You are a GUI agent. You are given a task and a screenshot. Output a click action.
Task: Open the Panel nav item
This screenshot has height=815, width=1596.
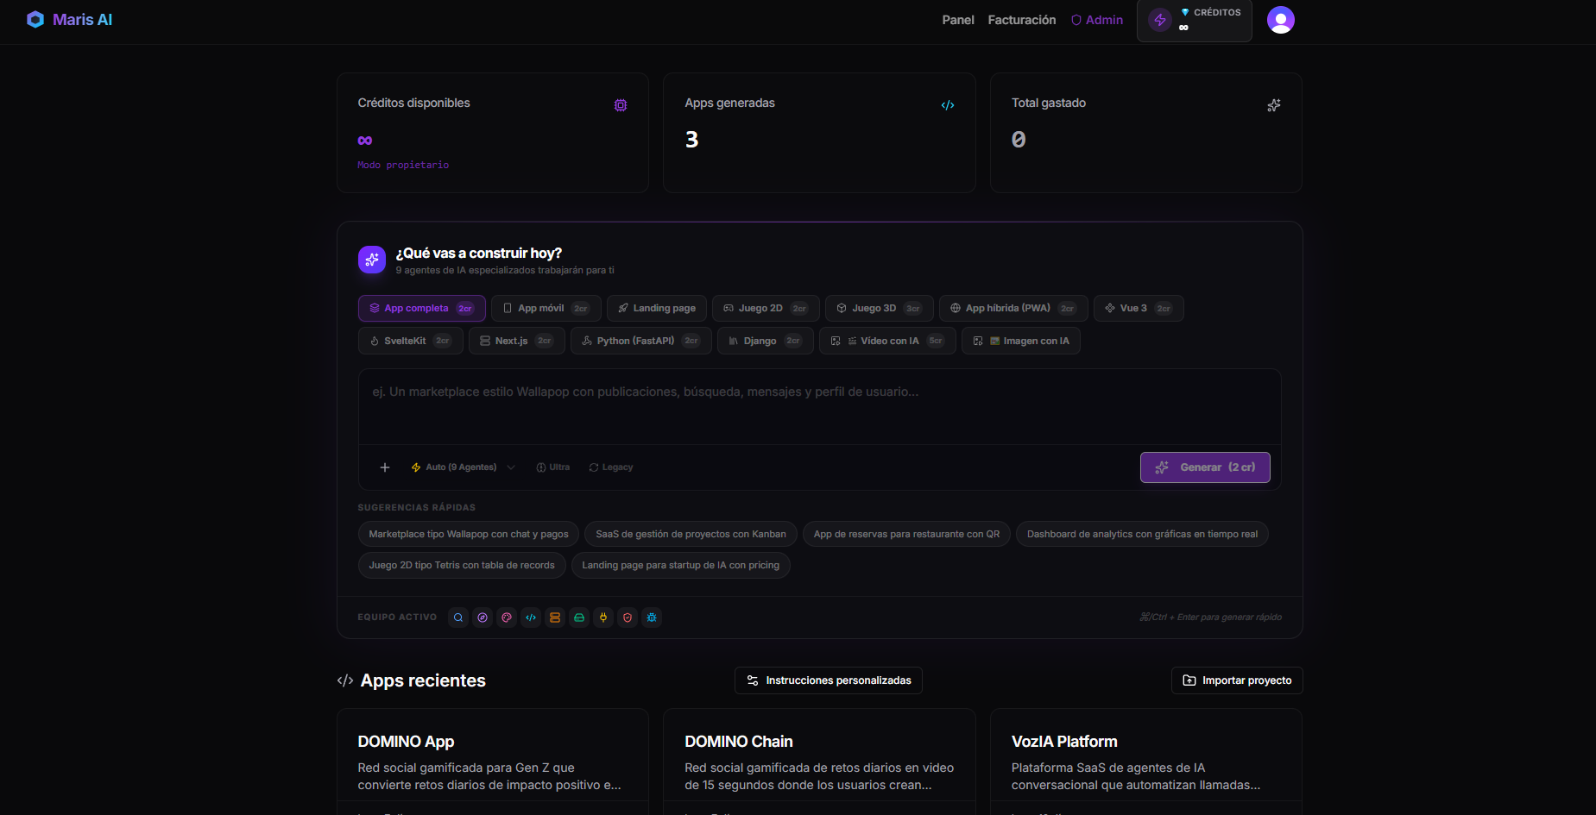tap(958, 20)
